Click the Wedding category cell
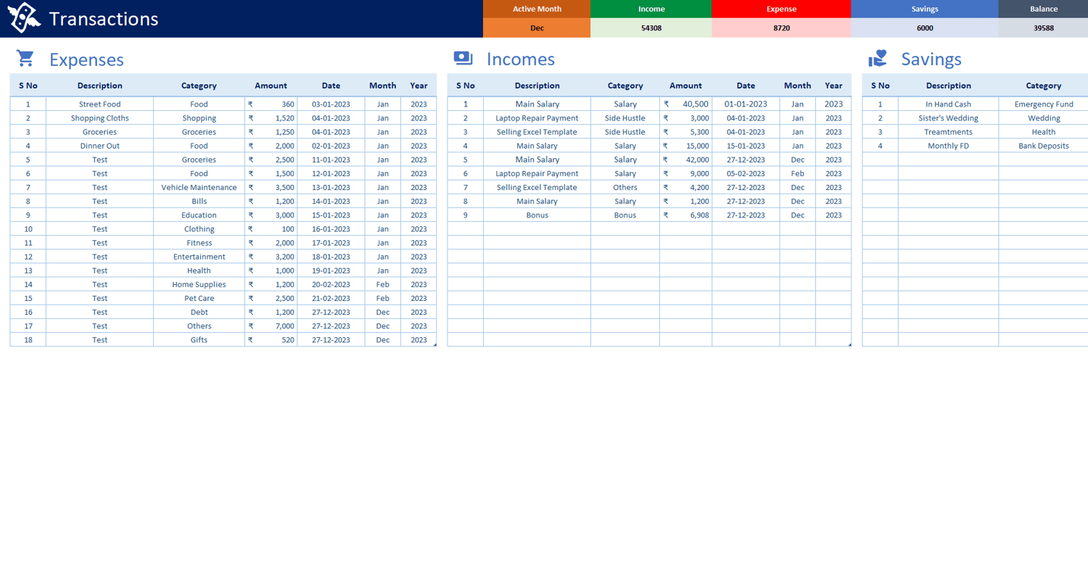This screenshot has height=562, width=1088. click(x=1043, y=118)
